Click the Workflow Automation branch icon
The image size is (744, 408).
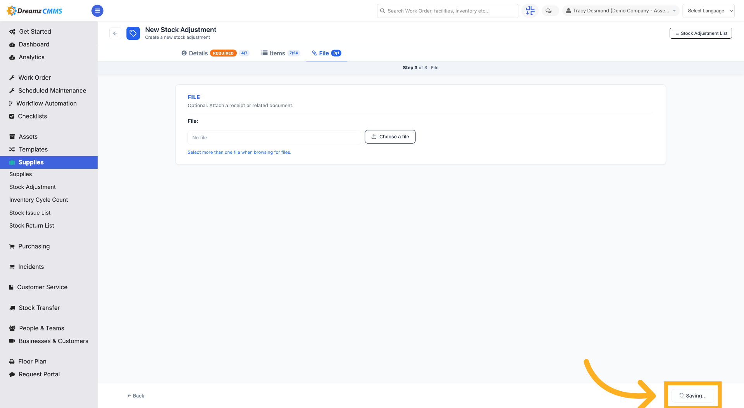click(x=11, y=103)
